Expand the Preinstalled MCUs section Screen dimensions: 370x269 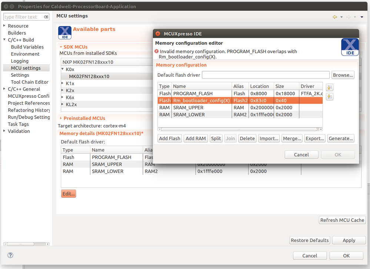click(x=61, y=118)
